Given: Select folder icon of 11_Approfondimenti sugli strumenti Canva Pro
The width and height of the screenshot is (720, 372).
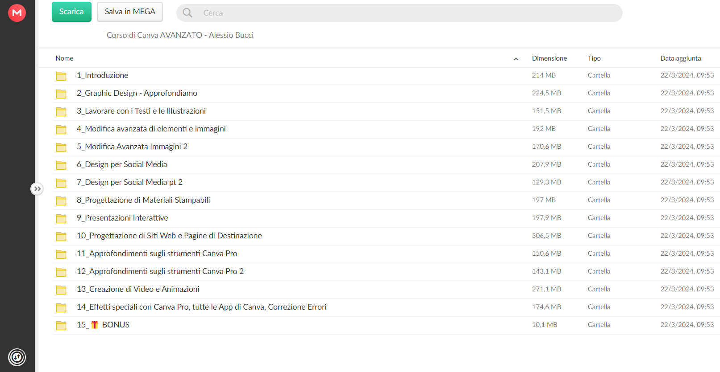Looking at the screenshot, I should point(61,254).
